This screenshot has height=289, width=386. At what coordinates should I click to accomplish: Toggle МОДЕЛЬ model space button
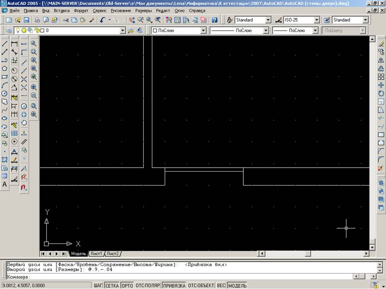pos(238,285)
